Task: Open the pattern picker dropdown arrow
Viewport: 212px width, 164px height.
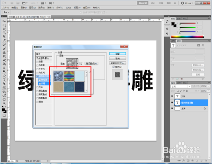Action: 77,63
